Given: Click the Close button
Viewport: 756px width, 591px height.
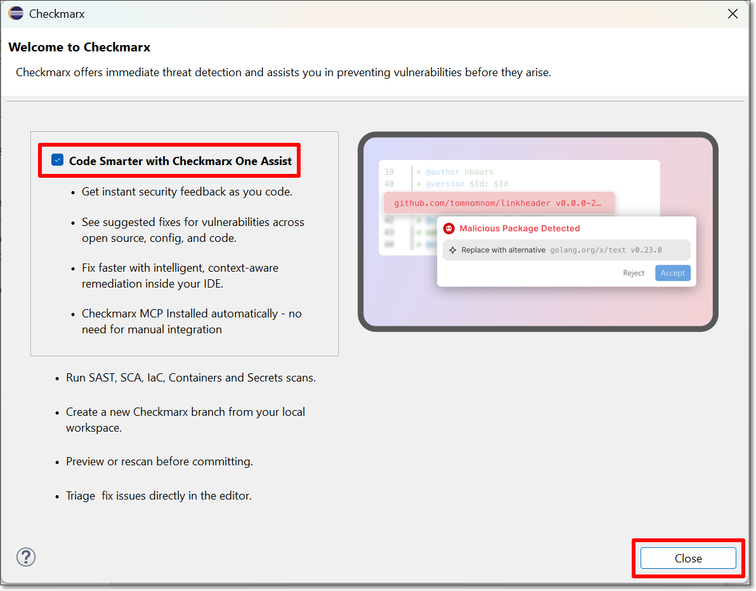Looking at the screenshot, I should [688, 558].
